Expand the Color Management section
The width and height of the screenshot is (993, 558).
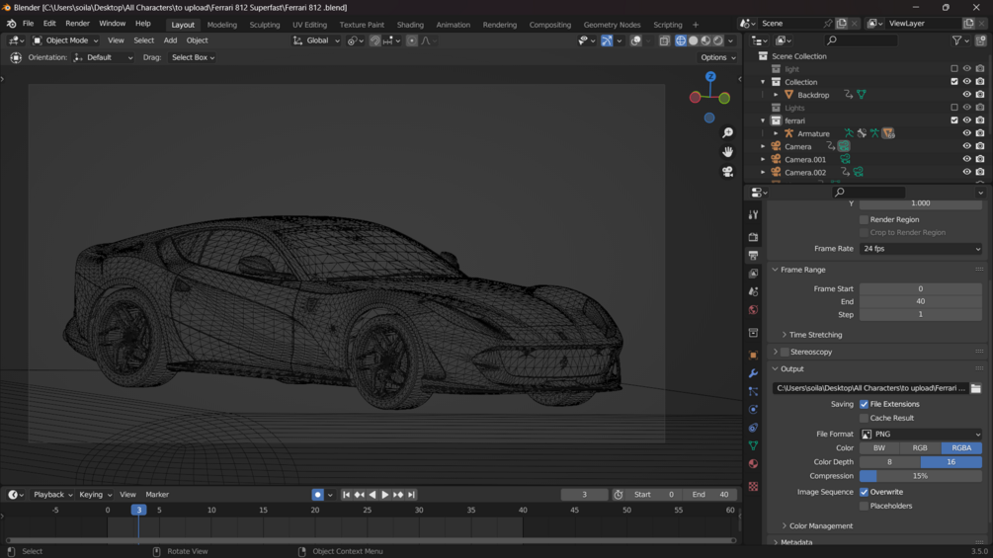pos(820,525)
